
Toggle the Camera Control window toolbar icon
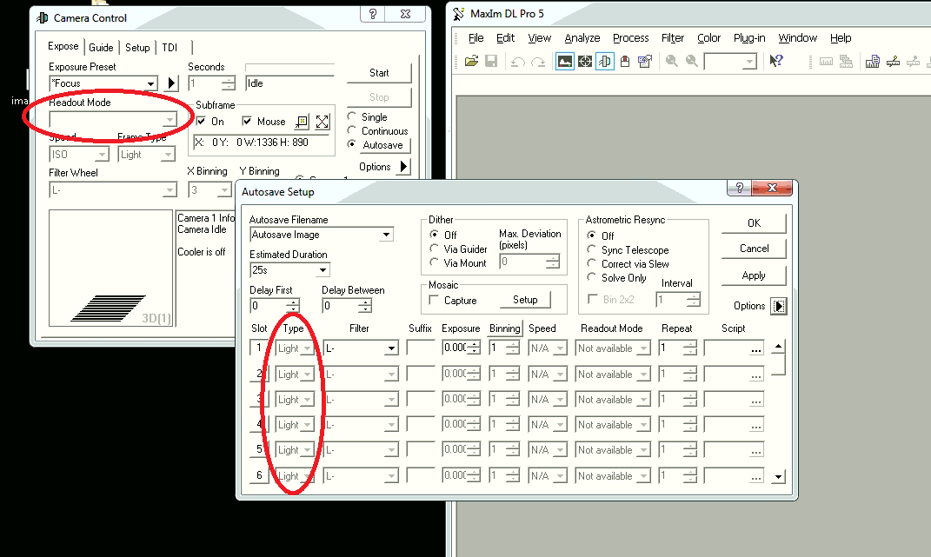pos(604,61)
